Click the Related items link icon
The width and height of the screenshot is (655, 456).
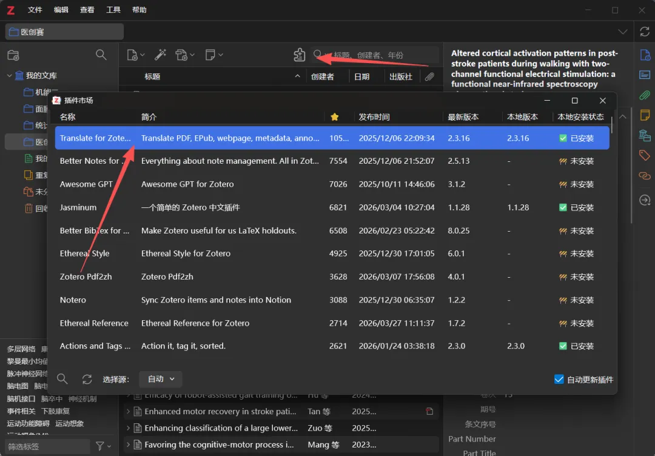(x=645, y=176)
